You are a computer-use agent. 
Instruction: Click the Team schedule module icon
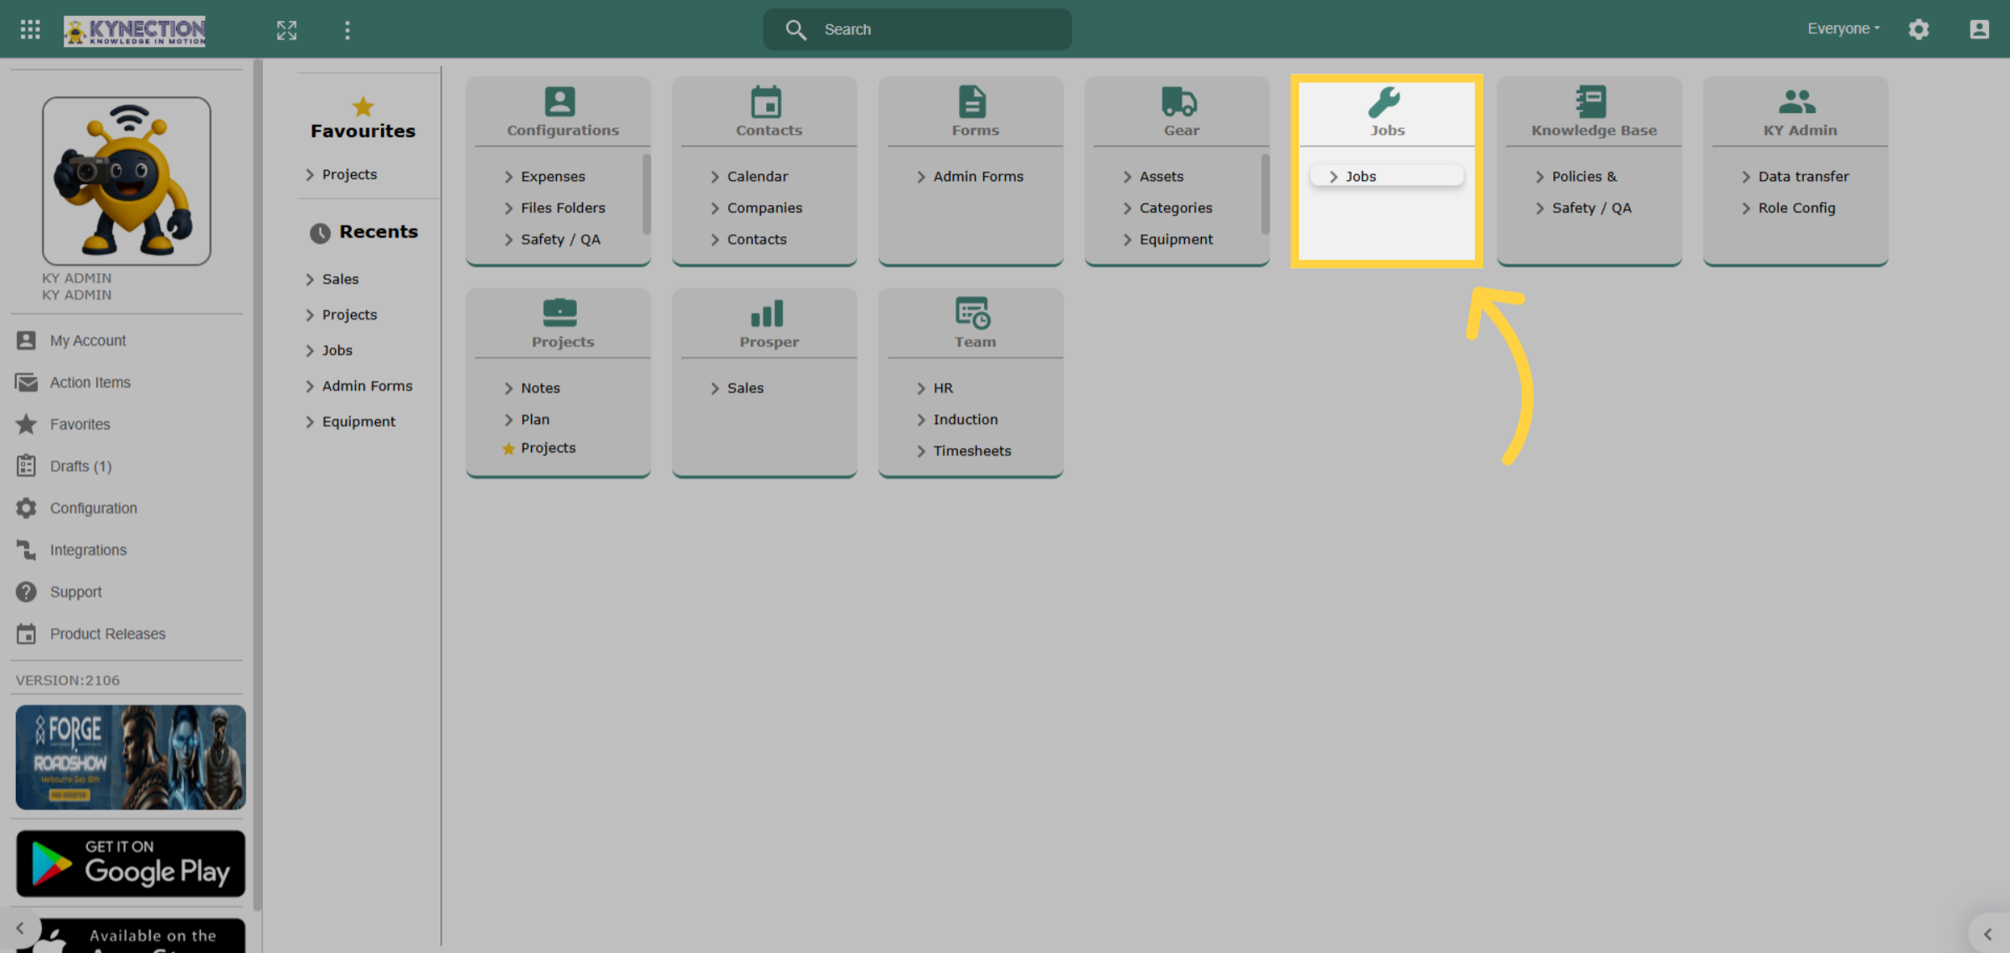(973, 312)
